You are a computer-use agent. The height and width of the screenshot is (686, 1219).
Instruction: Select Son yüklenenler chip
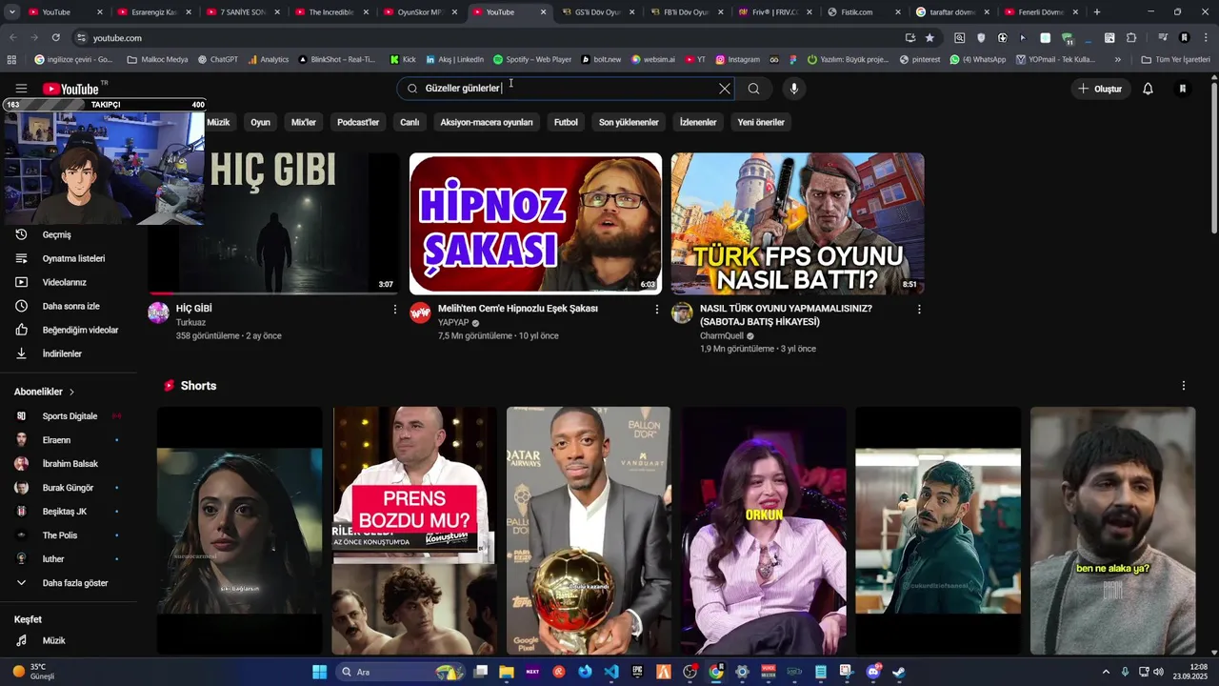(629, 122)
